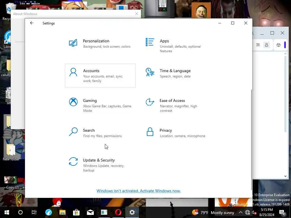
Task: Click the 'Mostly sunny' weather text
Action: 222,213
